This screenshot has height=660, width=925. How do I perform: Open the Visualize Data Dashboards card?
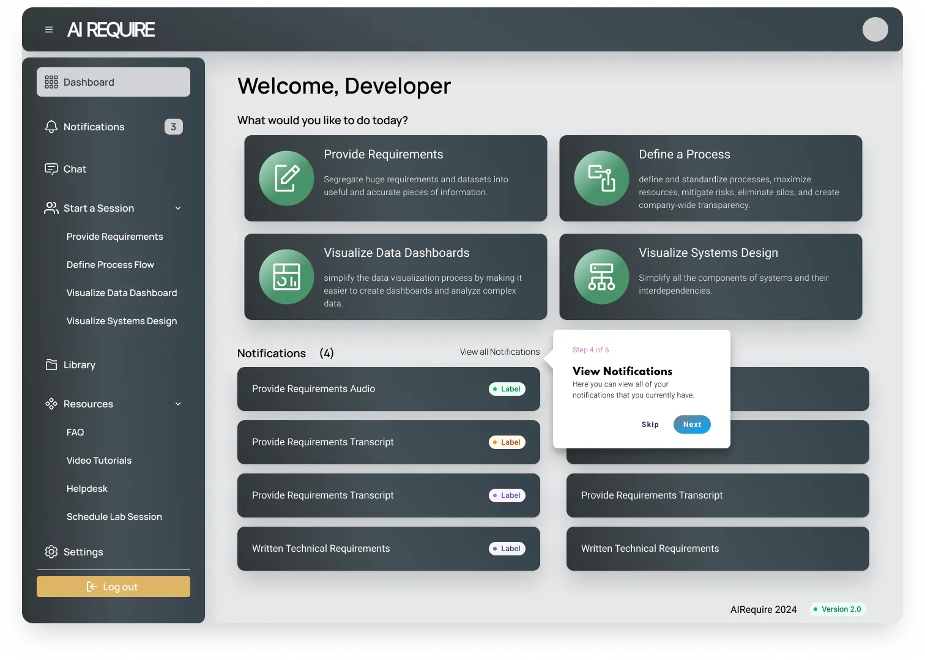pos(395,276)
